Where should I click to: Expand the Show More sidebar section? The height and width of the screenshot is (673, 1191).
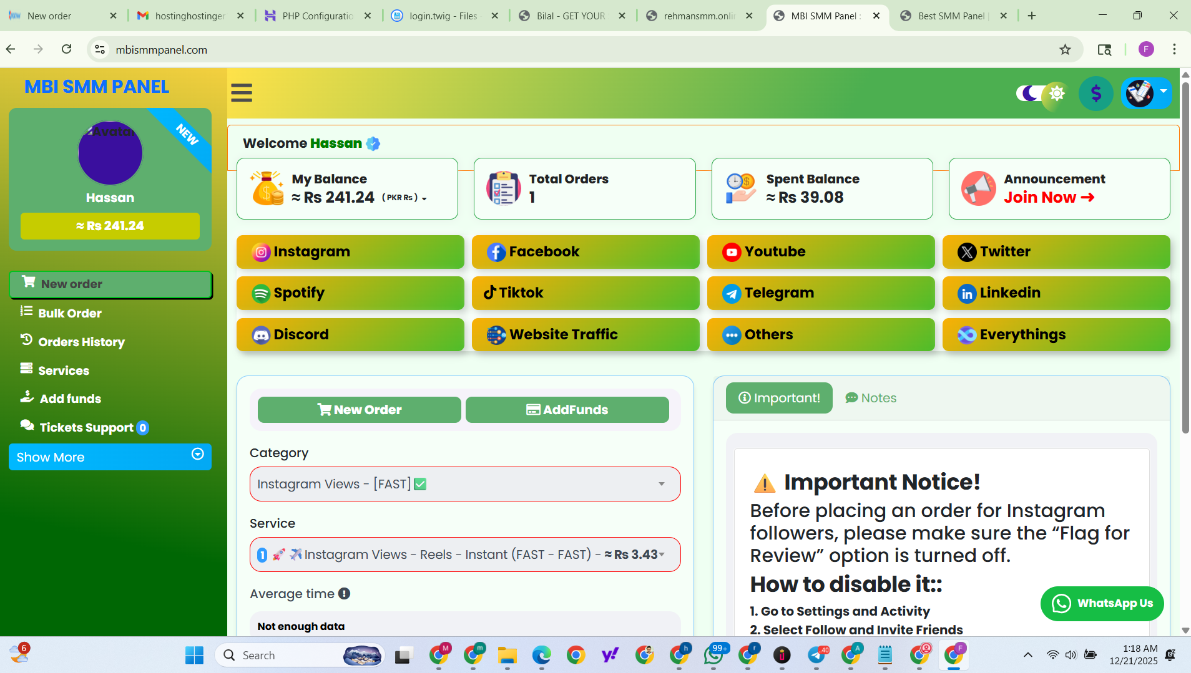point(110,457)
